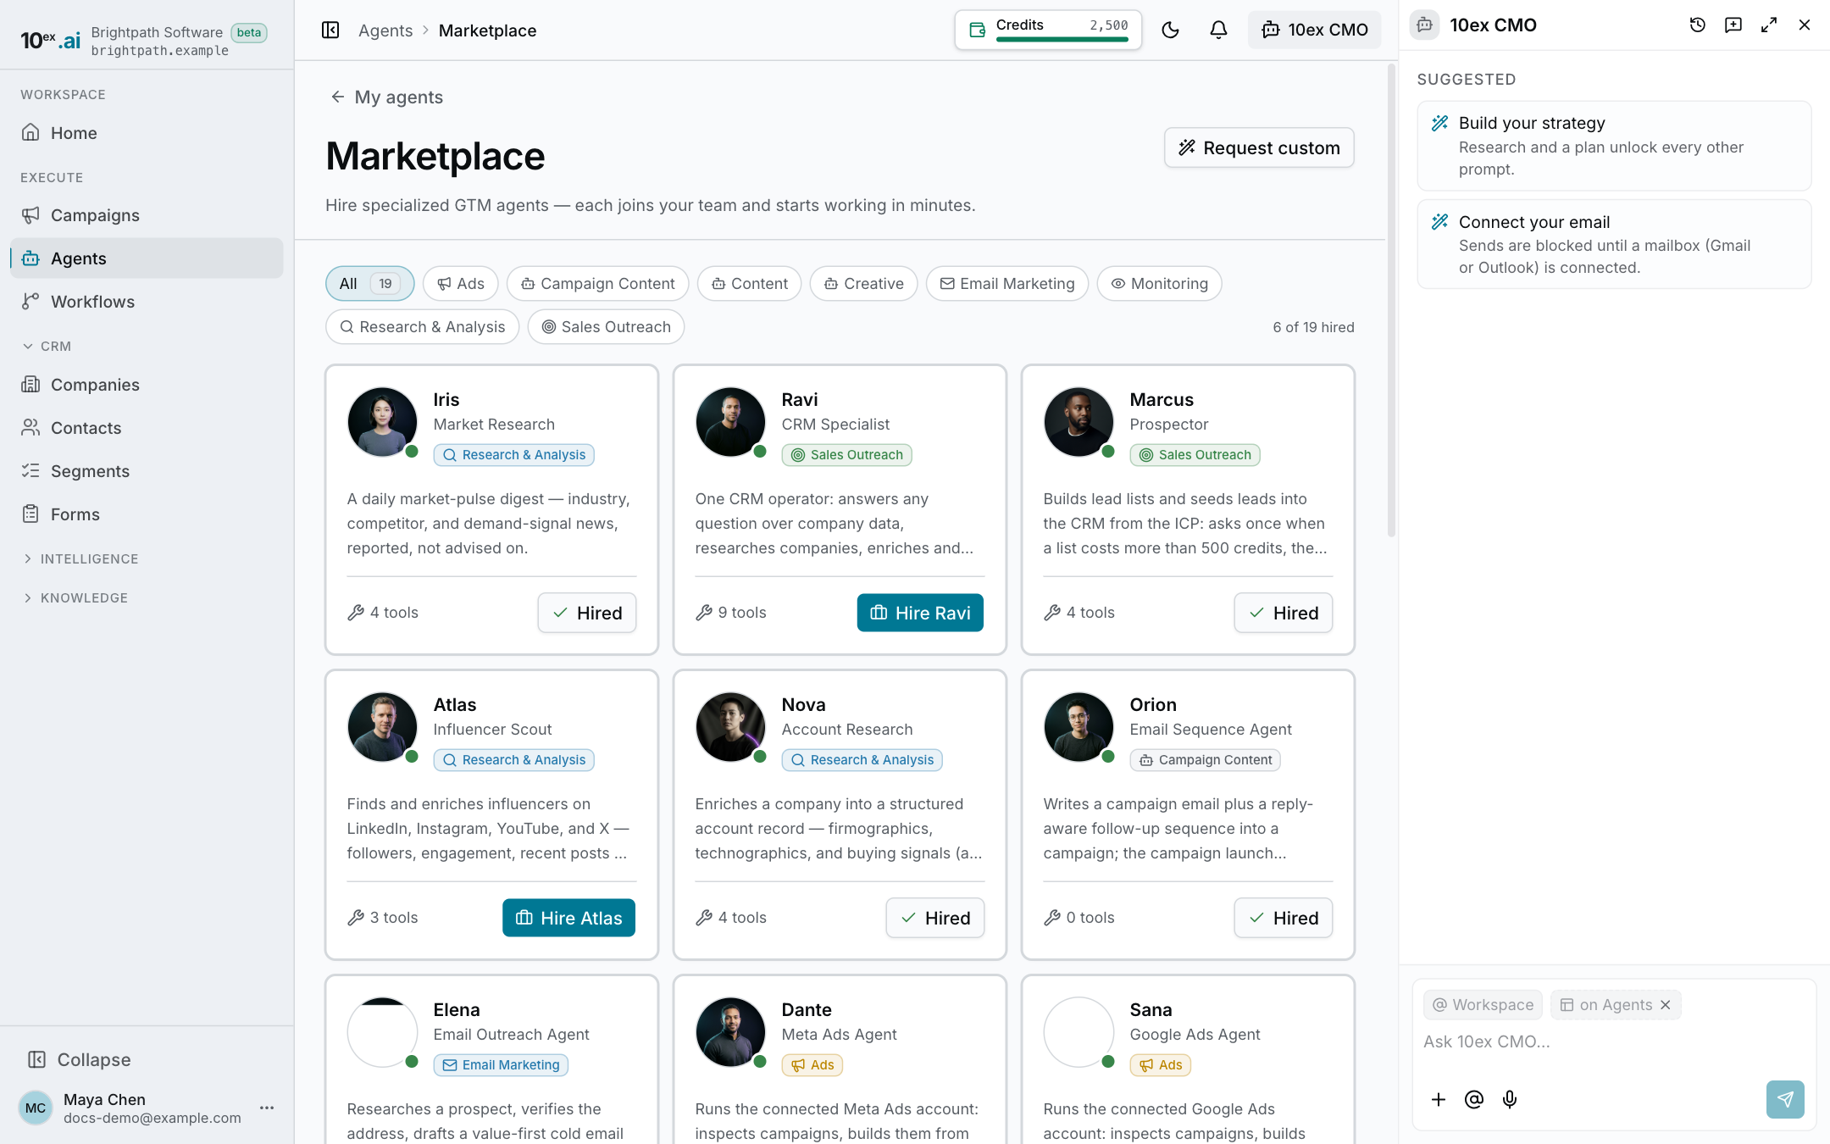The height and width of the screenshot is (1144, 1830).
Task: Switch to dark mode with the moon icon
Action: point(1170,31)
